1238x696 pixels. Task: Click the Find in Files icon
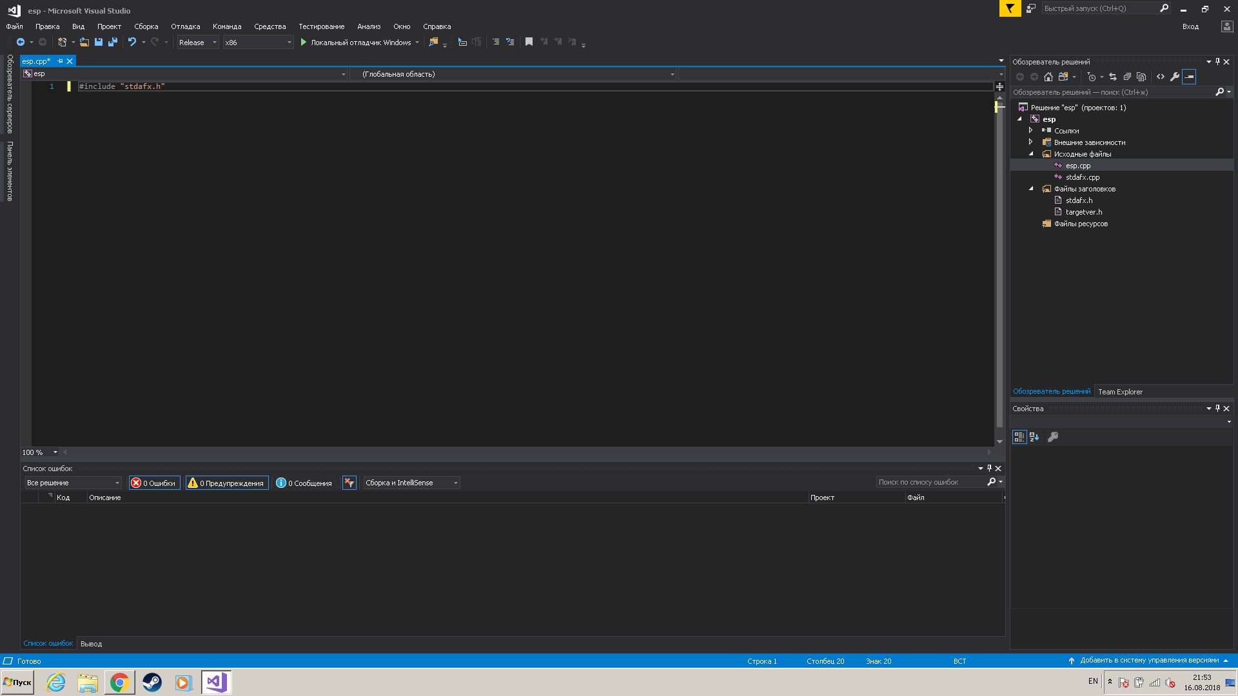point(433,43)
